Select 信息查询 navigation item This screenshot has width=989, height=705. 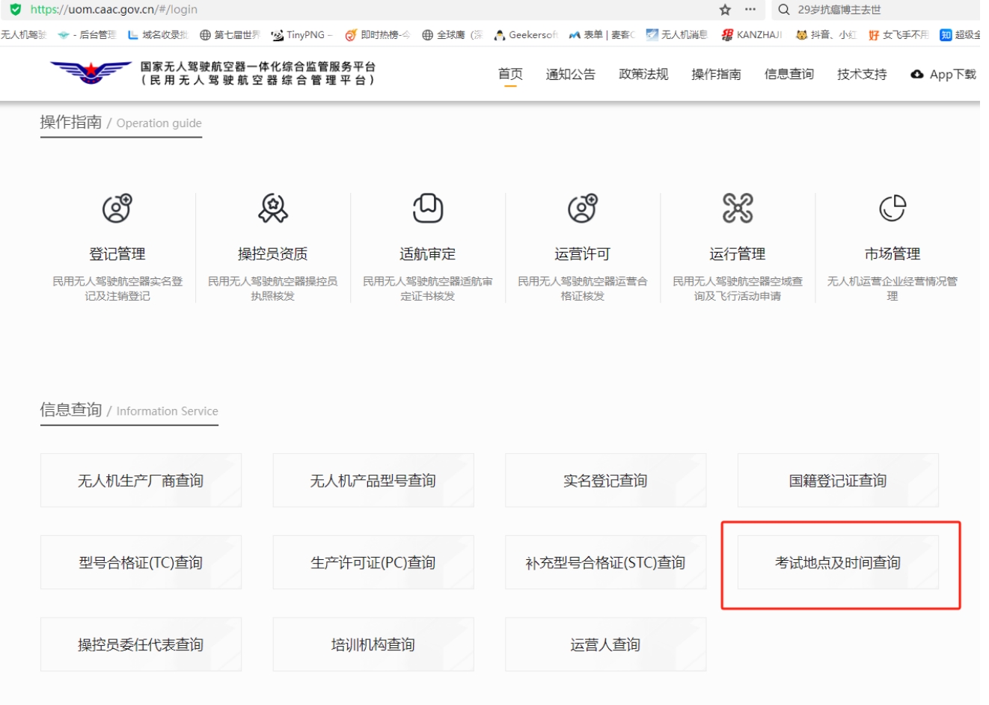[789, 74]
